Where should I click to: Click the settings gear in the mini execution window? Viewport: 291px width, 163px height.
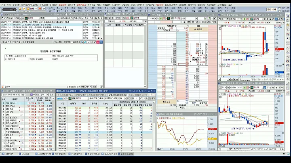(106, 18)
